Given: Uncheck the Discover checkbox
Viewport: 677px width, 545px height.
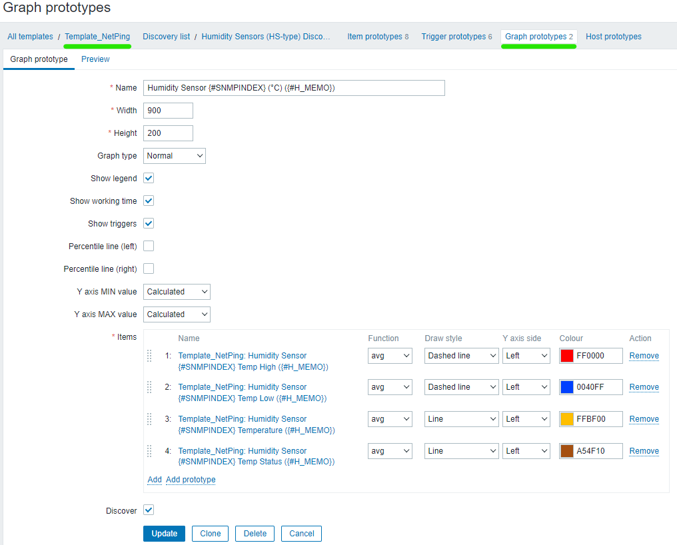Looking at the screenshot, I should click(149, 510).
